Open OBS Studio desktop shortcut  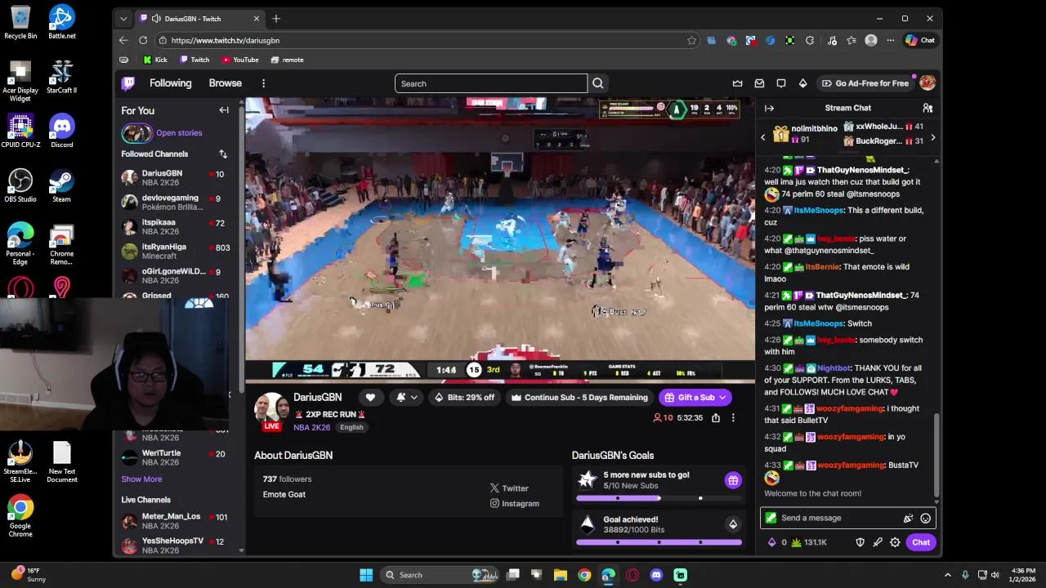point(20,185)
